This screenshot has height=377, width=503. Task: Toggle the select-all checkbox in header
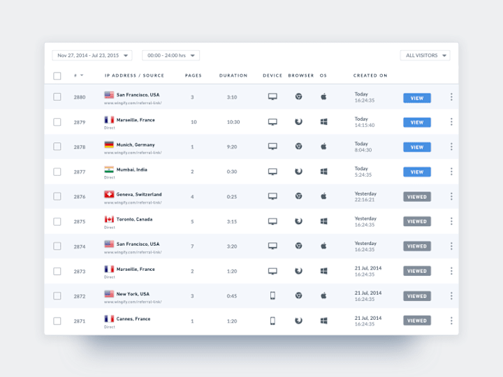tap(57, 76)
